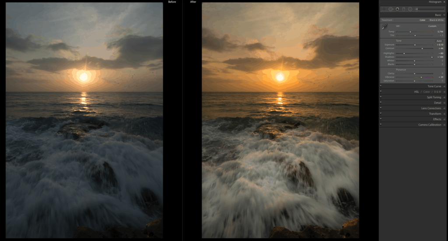Select the Red Eye Correction tool
This screenshot has height=241, width=448.
(397, 9)
